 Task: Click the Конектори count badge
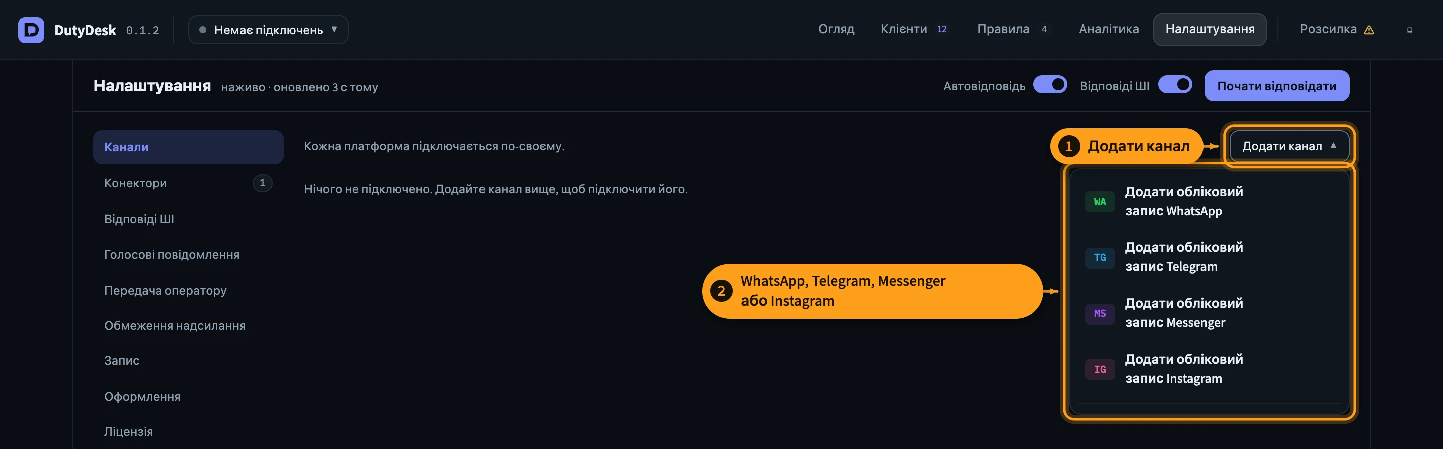pos(262,183)
